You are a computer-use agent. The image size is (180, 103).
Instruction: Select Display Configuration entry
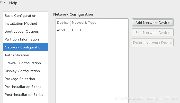pos(26,71)
